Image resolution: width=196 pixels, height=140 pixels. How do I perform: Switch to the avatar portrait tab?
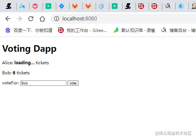[x=194, y=6]
